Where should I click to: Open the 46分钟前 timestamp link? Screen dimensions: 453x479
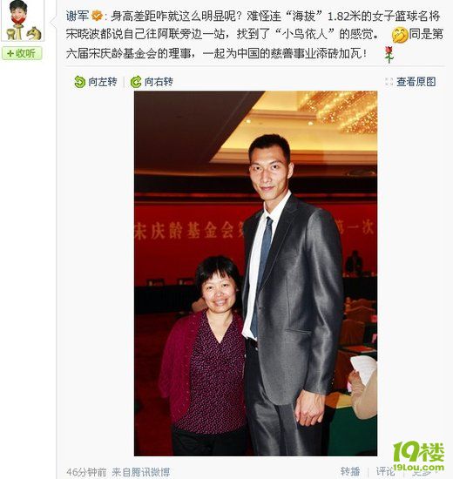[x=86, y=472]
